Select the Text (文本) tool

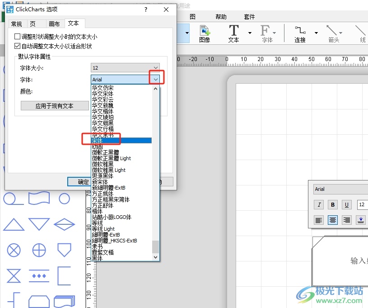(x=233, y=33)
